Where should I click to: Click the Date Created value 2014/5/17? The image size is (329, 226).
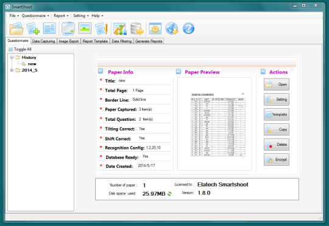pos(146,165)
